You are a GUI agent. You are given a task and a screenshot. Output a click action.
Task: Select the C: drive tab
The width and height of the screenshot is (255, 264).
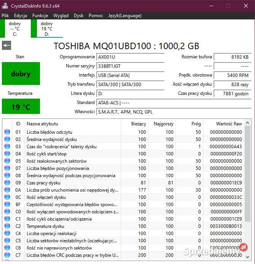(15, 29)
